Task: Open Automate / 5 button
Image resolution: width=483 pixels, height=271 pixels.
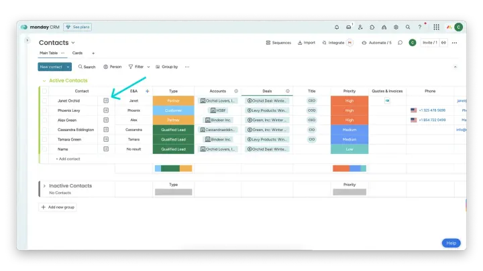Action: click(377, 43)
